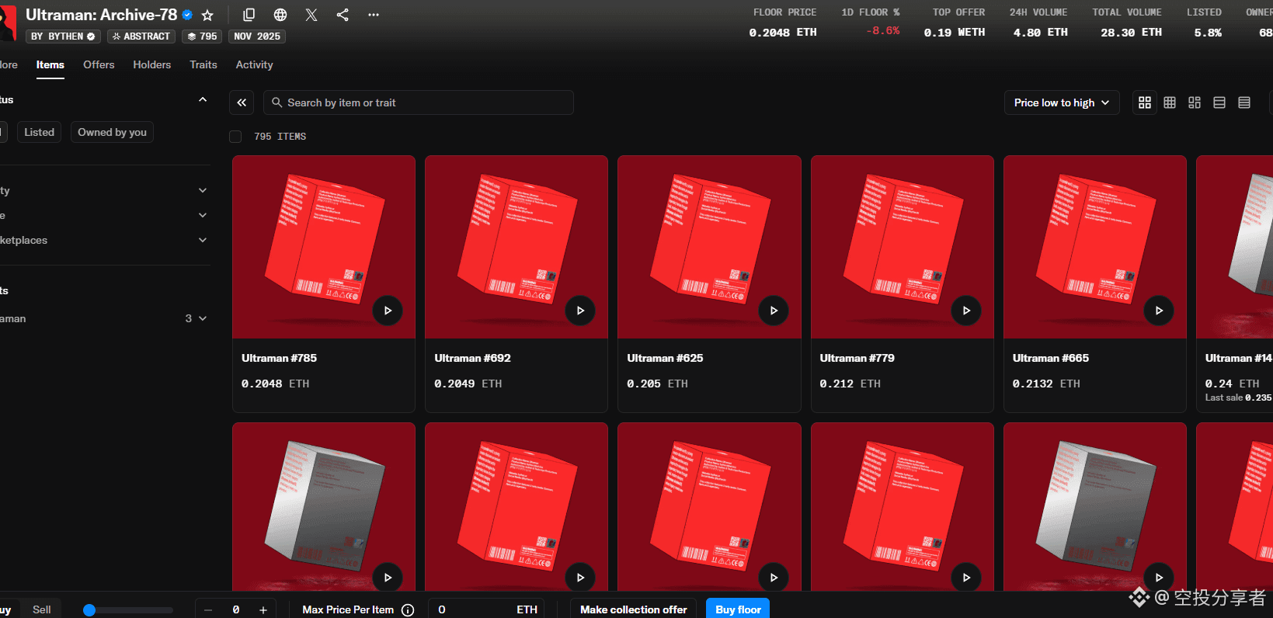Image resolution: width=1273 pixels, height=618 pixels.
Task: Open the collection website via globe icon
Action: coord(280,16)
